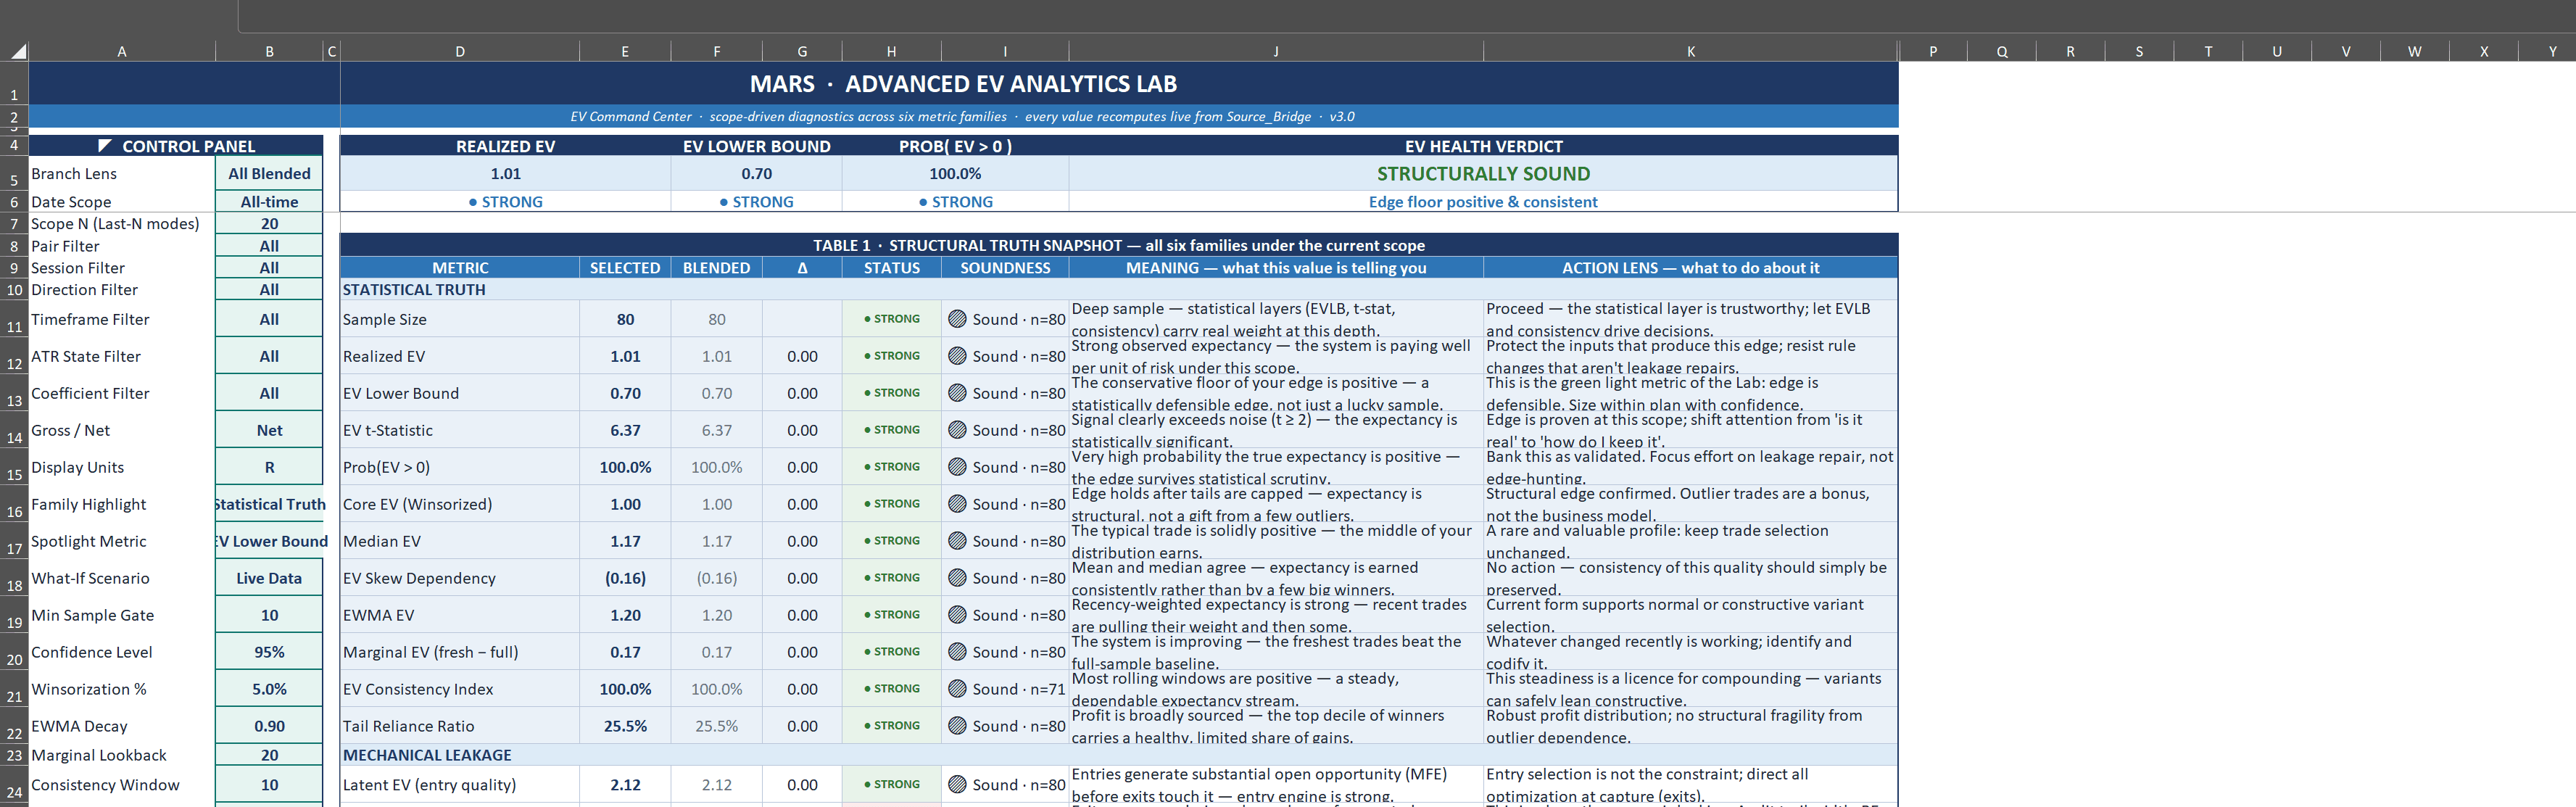Screen dimensions: 2576x807
Task: Select the Spotlight Metric value 'EV Lower Bound'
Action: coord(269,541)
